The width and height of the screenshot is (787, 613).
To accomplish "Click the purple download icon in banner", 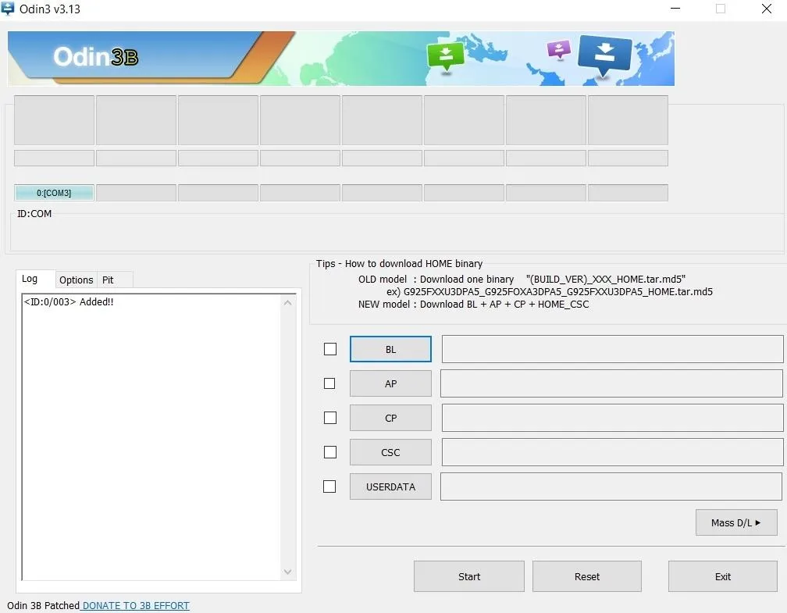I will click(559, 50).
